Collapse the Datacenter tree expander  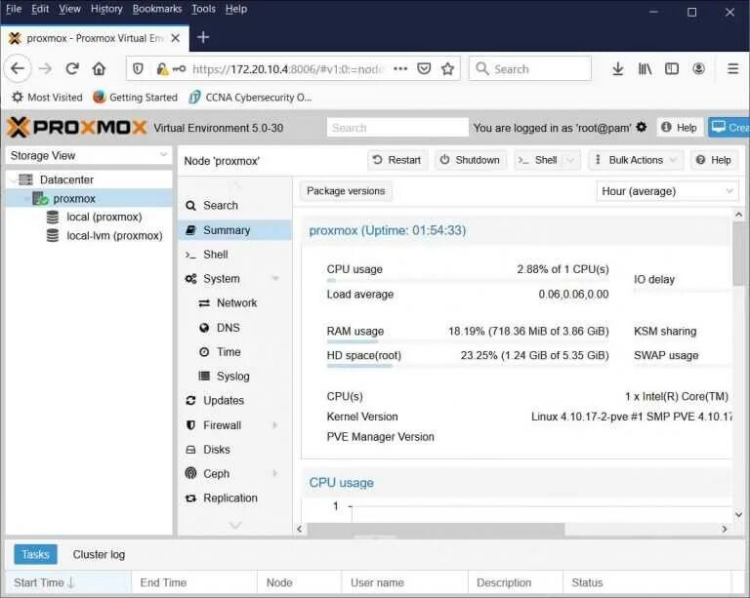pyautogui.click(x=12, y=179)
